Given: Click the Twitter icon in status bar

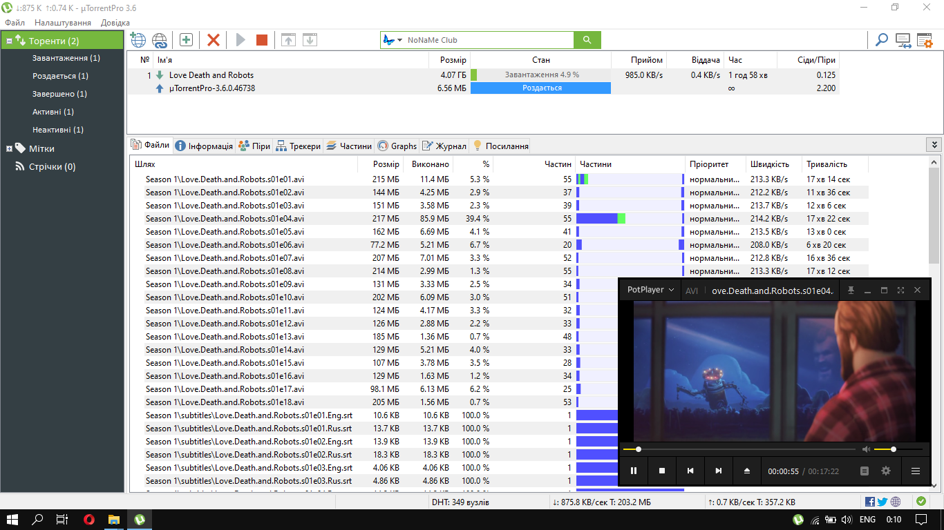Looking at the screenshot, I should click(x=882, y=502).
